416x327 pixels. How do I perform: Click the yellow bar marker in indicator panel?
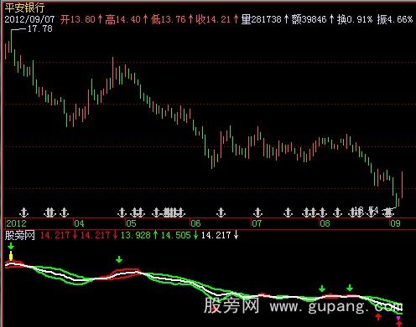coord(11,256)
